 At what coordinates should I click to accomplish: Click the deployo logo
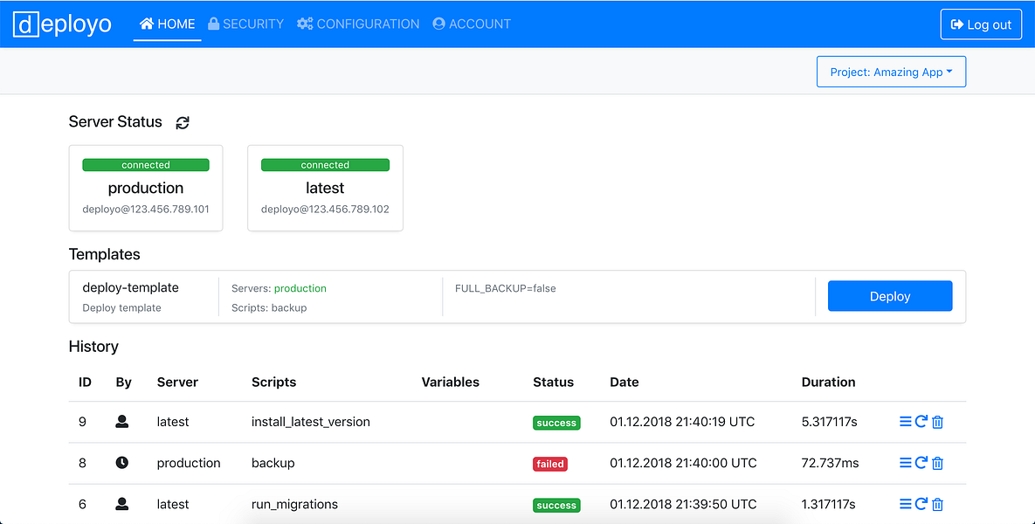[x=62, y=24]
